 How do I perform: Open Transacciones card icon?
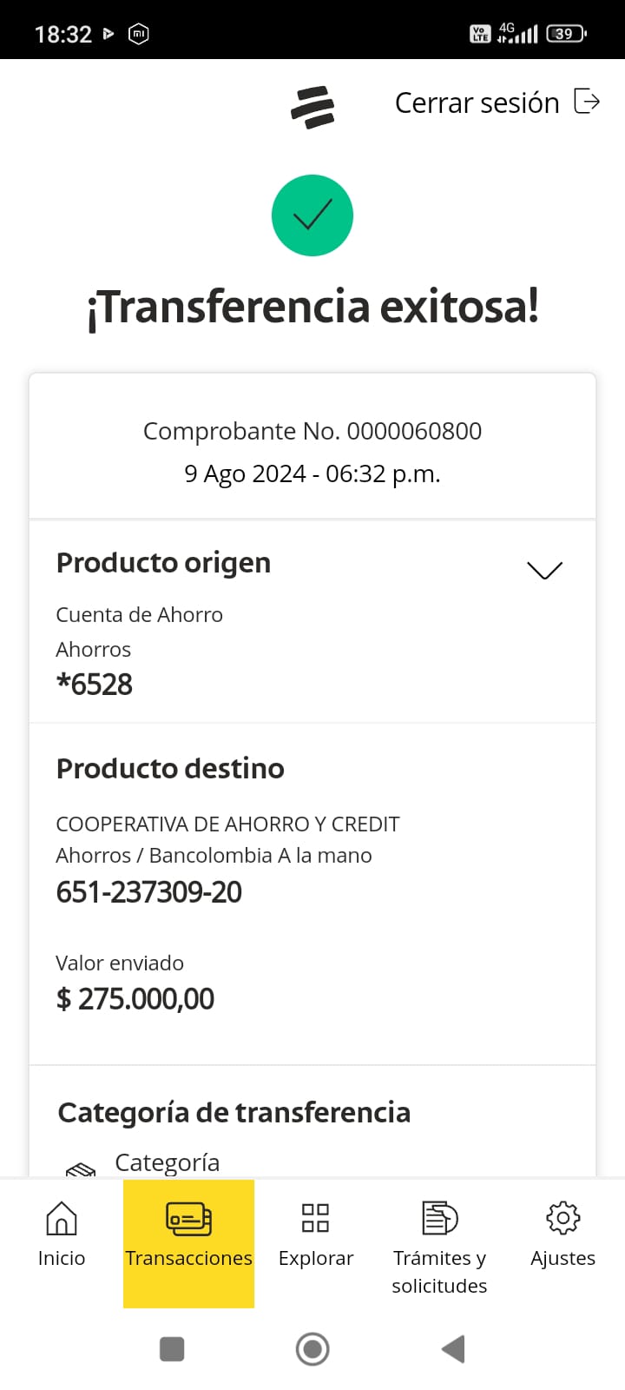pyautogui.click(x=188, y=1218)
